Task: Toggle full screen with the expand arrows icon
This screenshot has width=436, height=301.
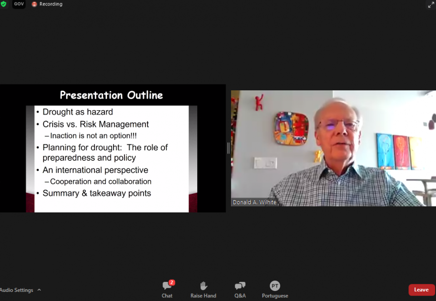Action: tap(431, 5)
